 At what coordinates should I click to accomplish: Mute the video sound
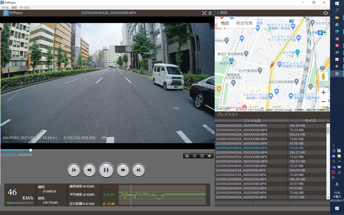tap(210, 156)
